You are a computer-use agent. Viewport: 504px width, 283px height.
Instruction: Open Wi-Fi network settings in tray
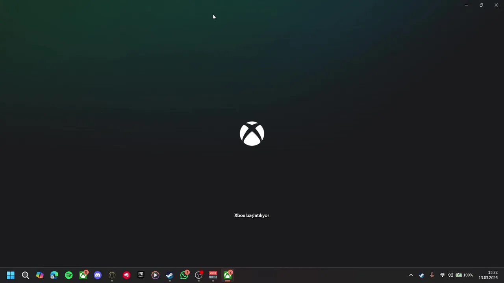[x=443, y=275]
